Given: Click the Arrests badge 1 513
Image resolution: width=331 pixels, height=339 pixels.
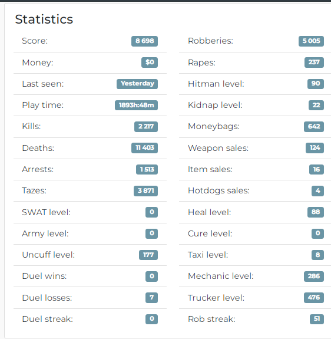Looking at the screenshot, I should pyautogui.click(x=147, y=169).
